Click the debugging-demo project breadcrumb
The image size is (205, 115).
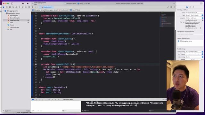click(x=38, y=10)
